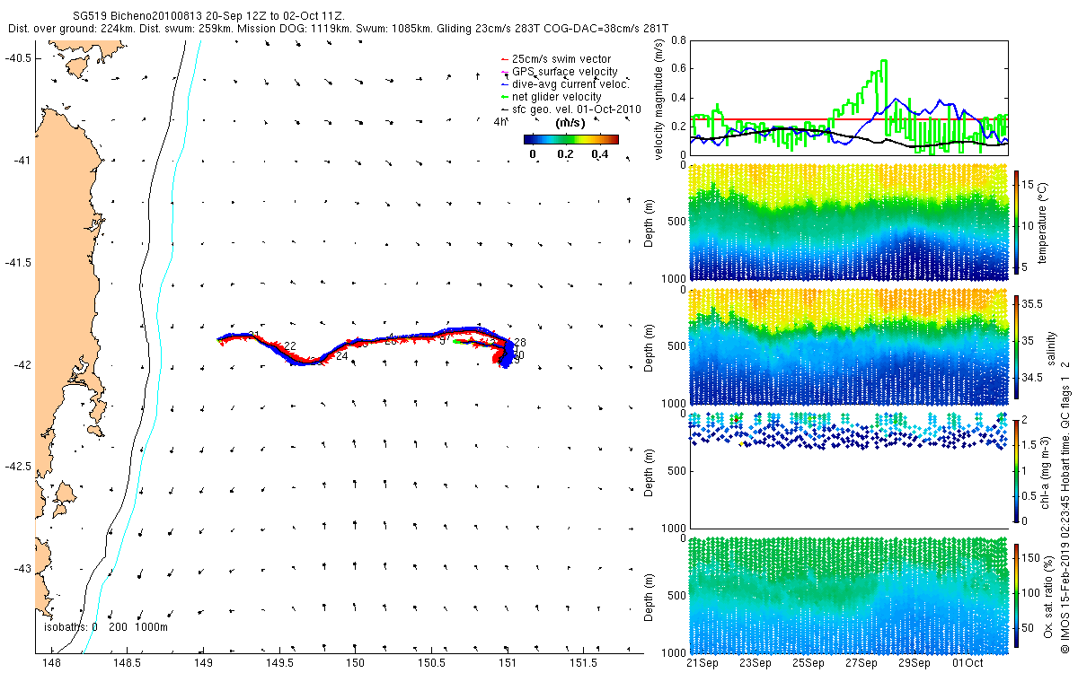Click the (m/s) velocity colorbar on the map

click(571, 139)
